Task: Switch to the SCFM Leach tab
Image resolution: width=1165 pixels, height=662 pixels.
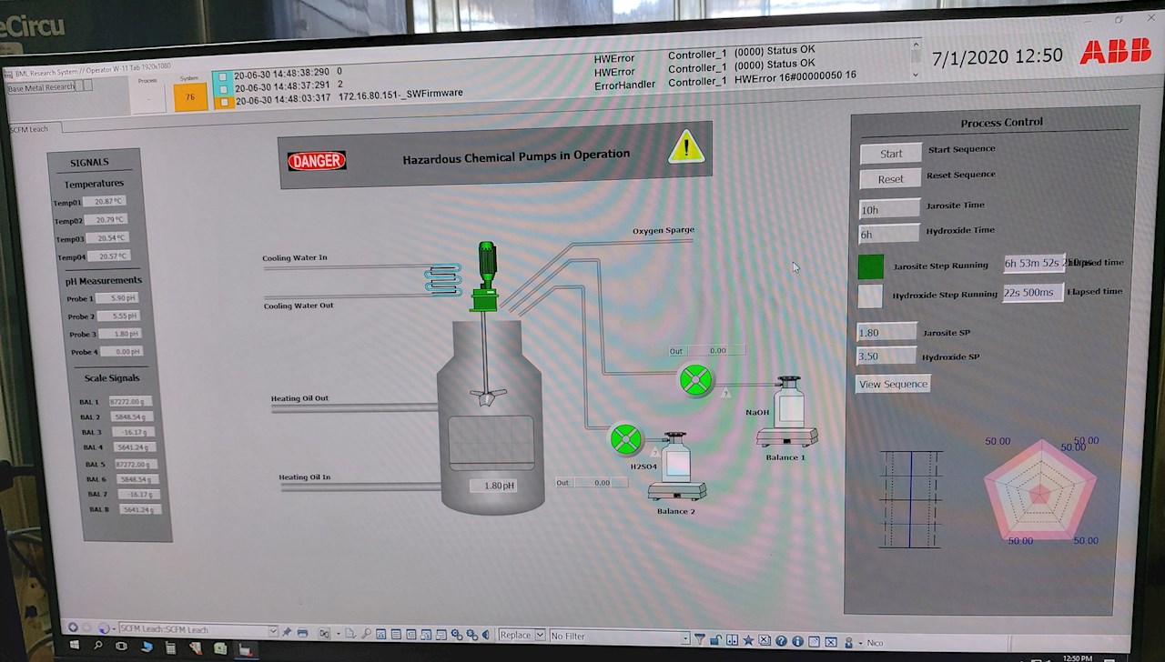Action: 30,129
